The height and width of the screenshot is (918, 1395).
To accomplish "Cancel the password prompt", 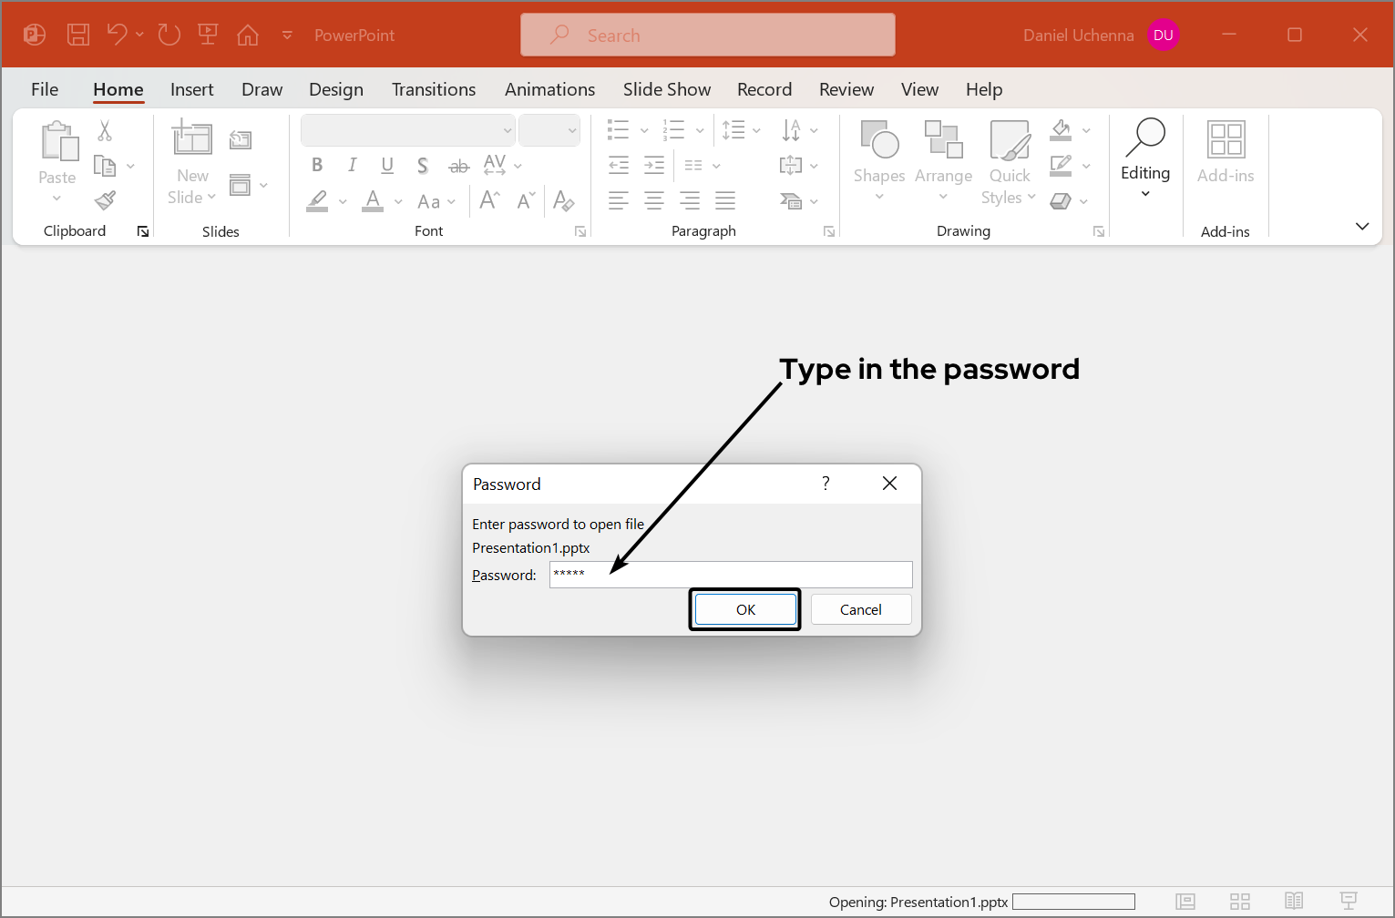I will point(860,608).
